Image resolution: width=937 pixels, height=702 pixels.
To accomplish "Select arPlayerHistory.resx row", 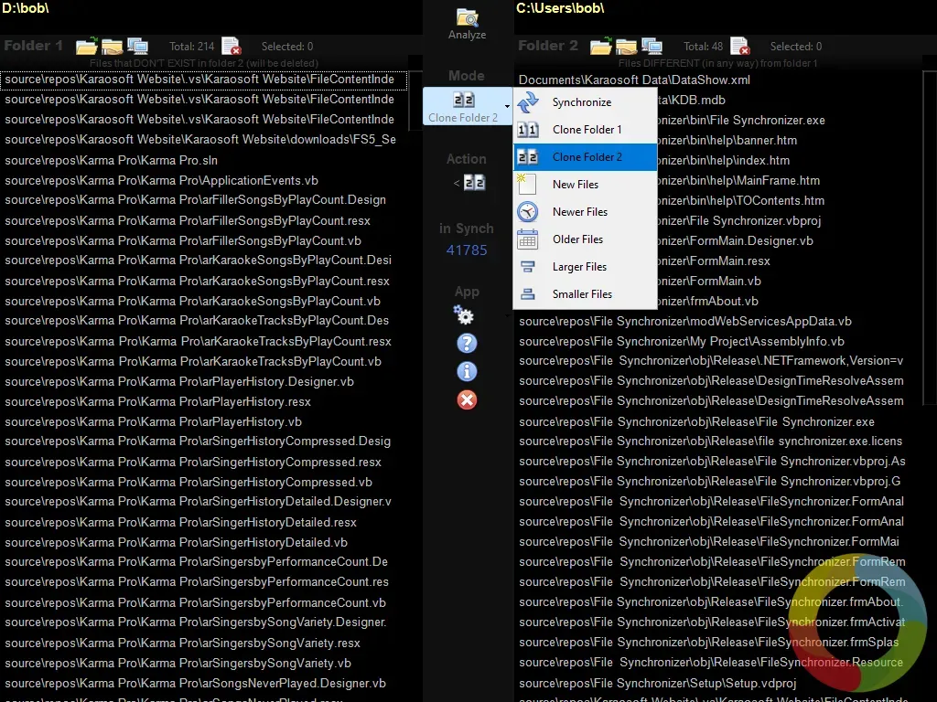I will (x=203, y=402).
